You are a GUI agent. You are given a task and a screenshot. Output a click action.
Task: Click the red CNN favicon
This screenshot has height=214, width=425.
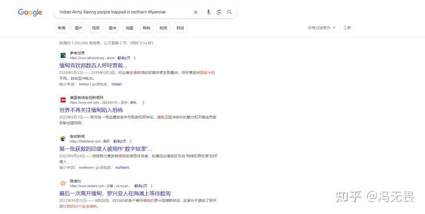(63, 100)
